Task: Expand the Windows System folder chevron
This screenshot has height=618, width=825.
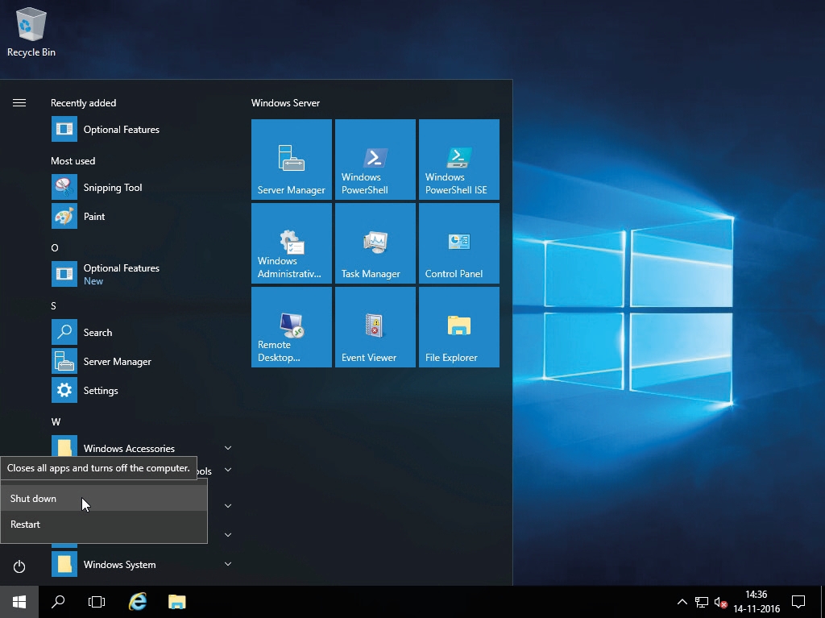Action: coord(228,564)
